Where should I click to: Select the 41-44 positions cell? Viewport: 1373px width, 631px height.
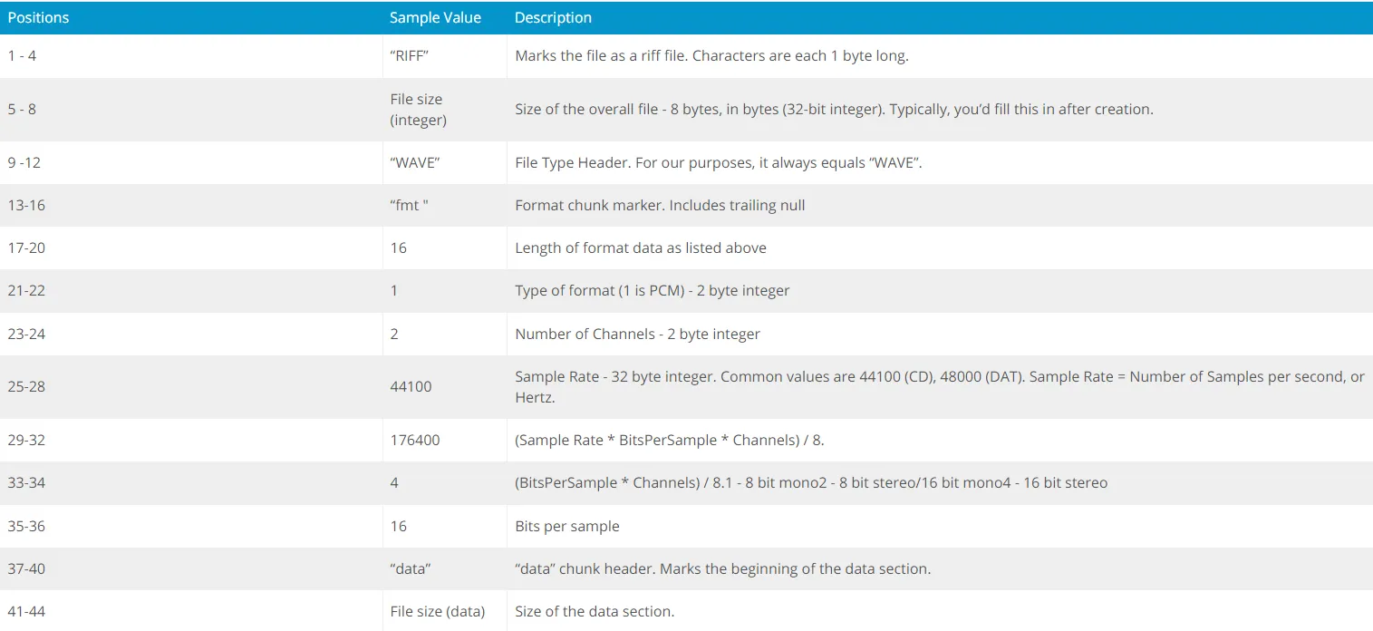click(26, 611)
